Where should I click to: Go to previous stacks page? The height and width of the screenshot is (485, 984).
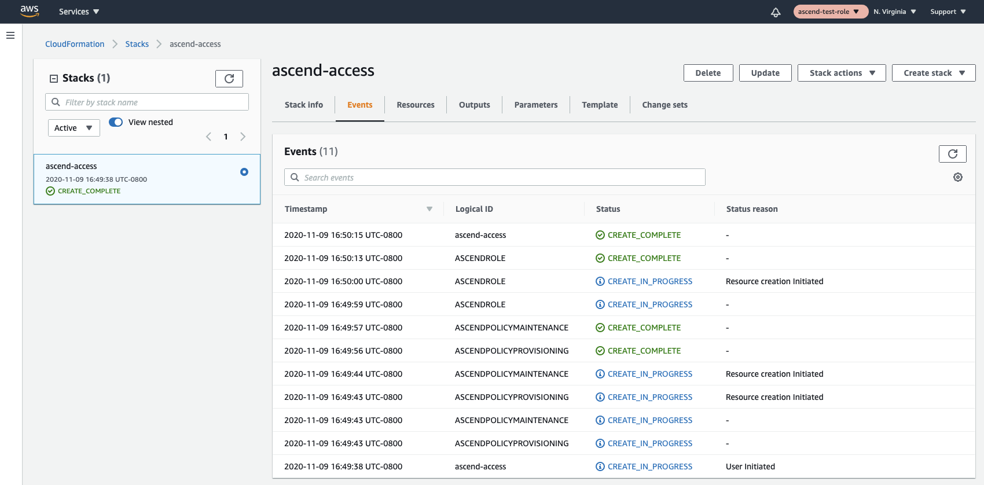(208, 137)
